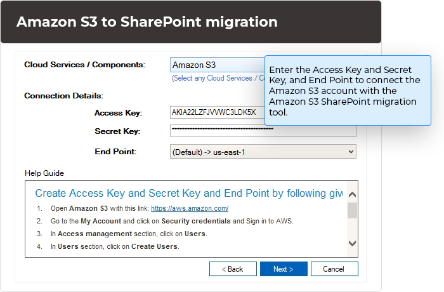The width and height of the screenshot is (444, 292).
Task: Open the End Point region dropdown
Action: [263, 152]
